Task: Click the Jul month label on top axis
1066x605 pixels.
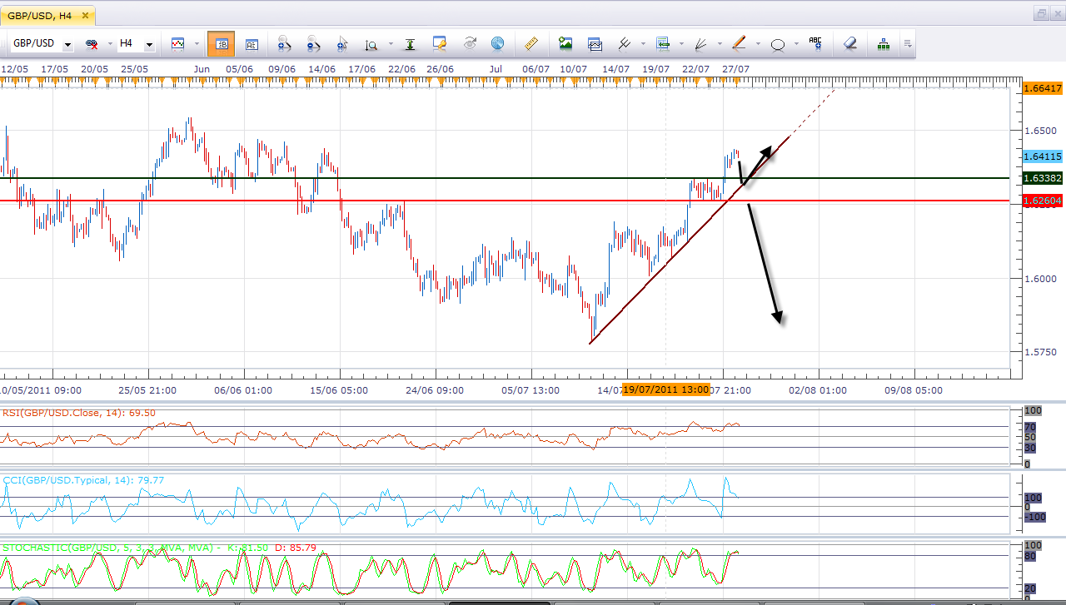Action: (496, 68)
